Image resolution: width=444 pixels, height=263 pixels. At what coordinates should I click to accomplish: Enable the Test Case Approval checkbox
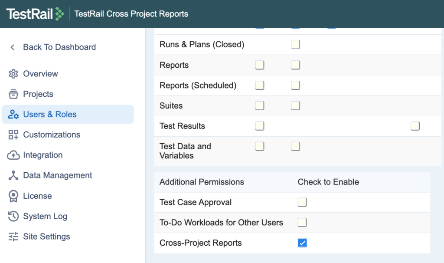coord(302,202)
